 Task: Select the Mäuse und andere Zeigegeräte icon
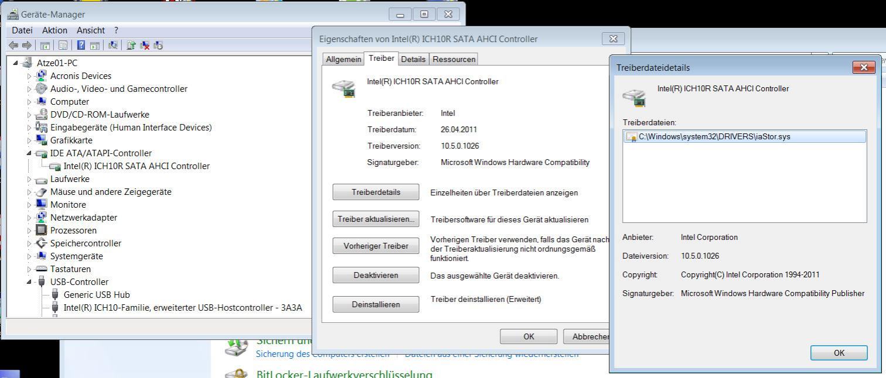tap(41, 191)
